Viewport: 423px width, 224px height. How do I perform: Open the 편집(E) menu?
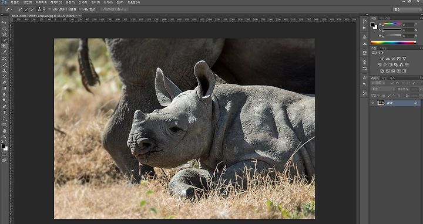[x=28, y=2]
